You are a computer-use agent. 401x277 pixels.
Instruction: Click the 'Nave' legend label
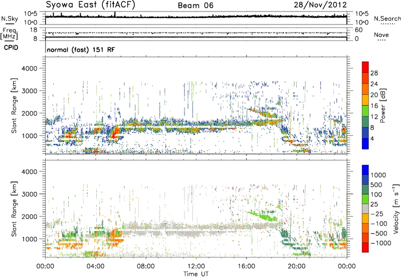[x=381, y=35]
